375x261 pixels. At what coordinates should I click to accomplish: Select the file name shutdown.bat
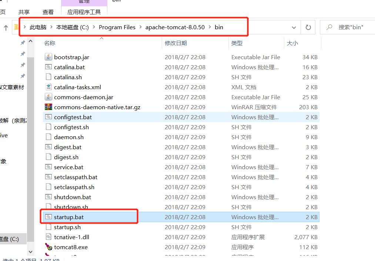click(x=73, y=197)
